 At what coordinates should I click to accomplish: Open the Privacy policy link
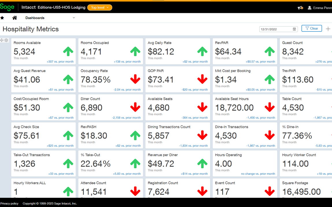click(x=9, y=204)
